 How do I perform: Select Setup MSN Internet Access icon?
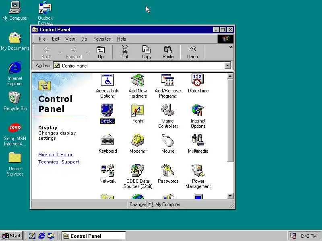tap(15, 134)
